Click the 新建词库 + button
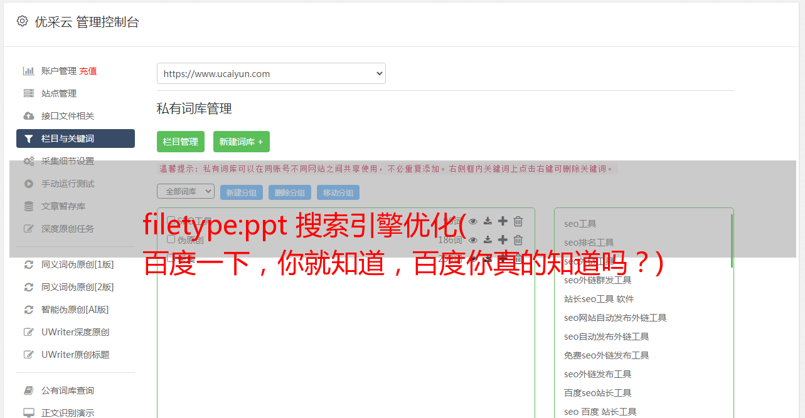805x418 pixels. 242,142
